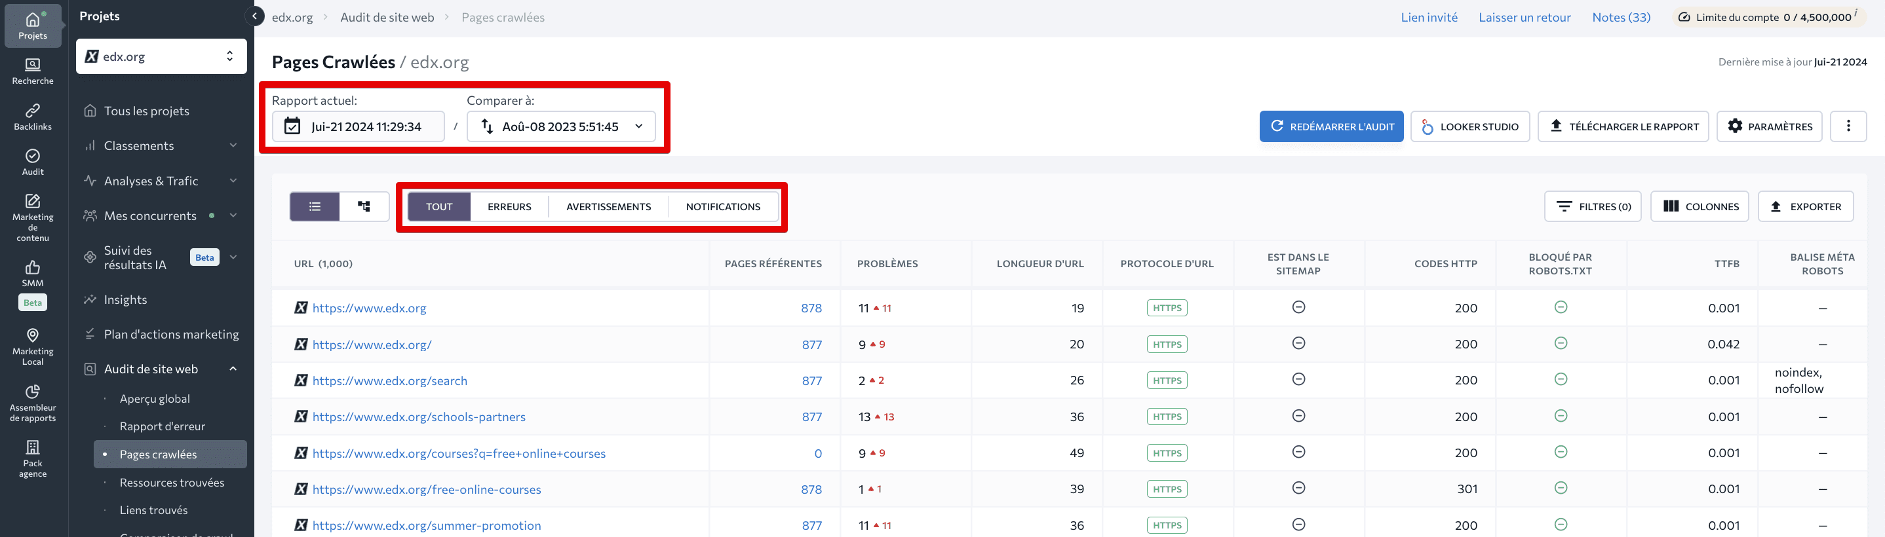The image size is (1885, 537).
Task: Open the schools-partners URL link
Action: tap(419, 417)
